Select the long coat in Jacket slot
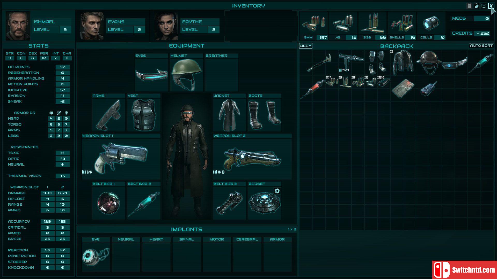497x279 pixels. point(229,115)
